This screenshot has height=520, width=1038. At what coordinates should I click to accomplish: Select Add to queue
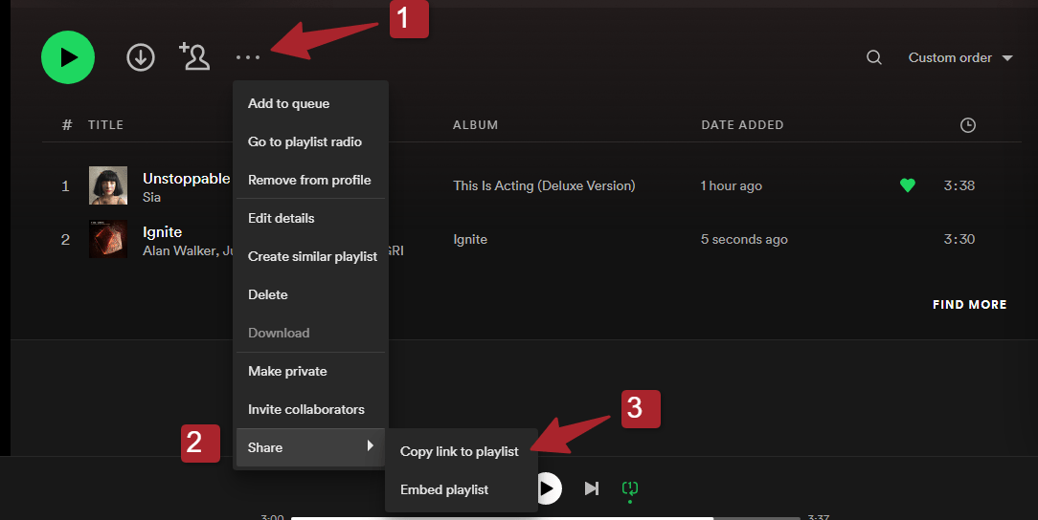tap(310, 104)
